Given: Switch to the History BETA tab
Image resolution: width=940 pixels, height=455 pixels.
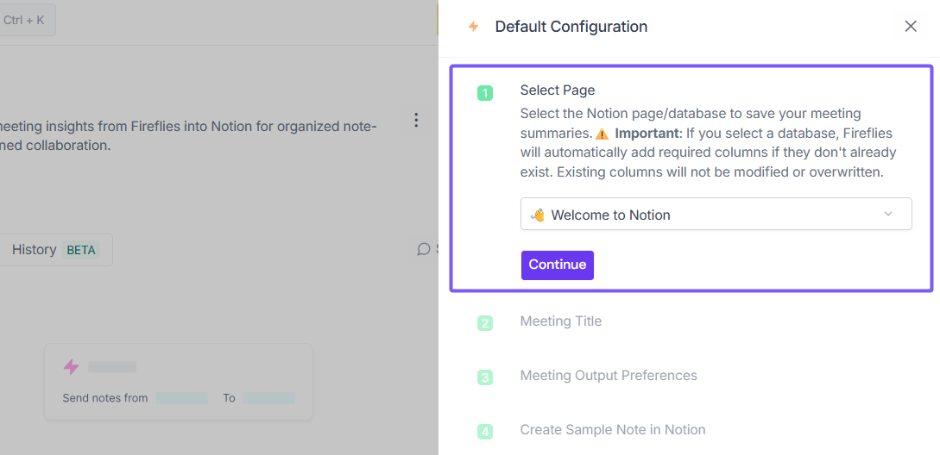Looking at the screenshot, I should pos(56,250).
